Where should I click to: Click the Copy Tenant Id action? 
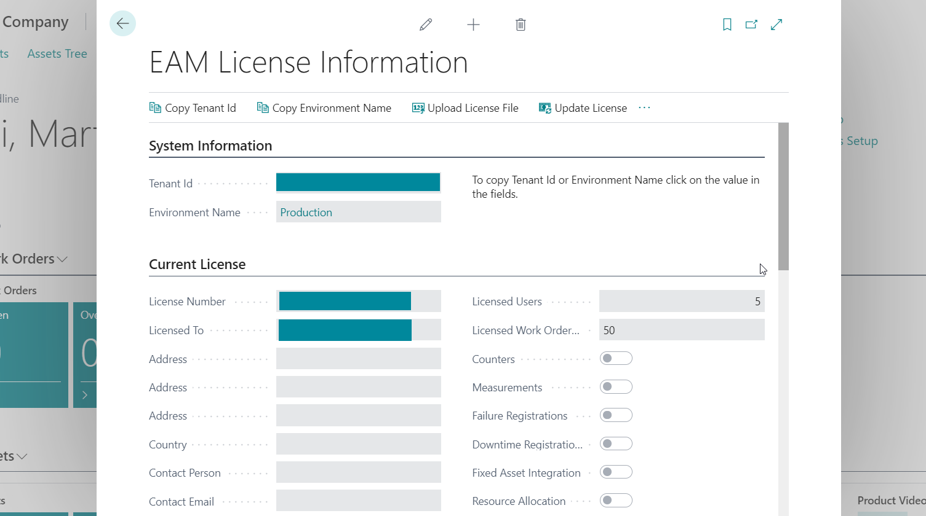[193, 108]
